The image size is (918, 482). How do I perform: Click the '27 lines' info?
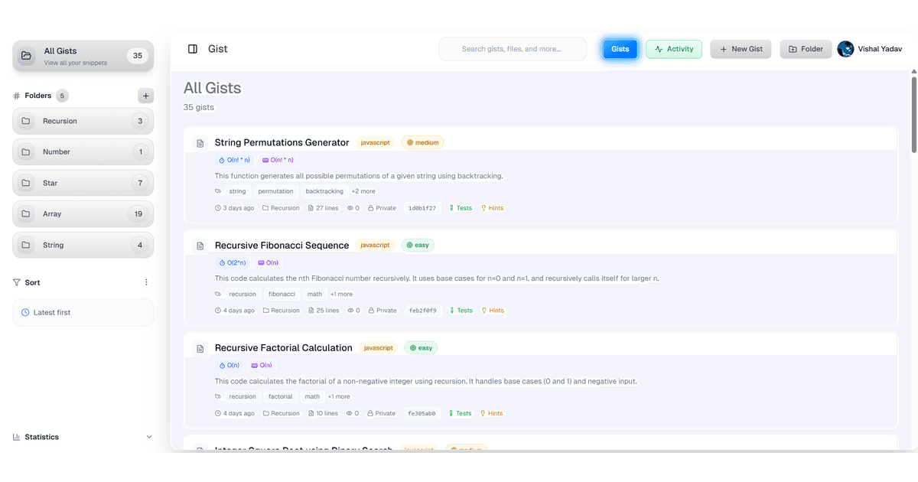point(323,208)
